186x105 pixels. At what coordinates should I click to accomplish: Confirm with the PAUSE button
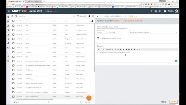click(174, 102)
